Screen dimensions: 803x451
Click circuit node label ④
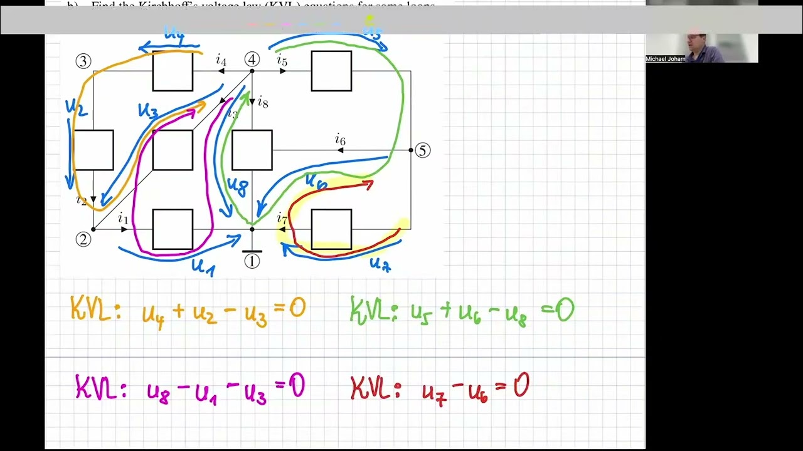252,60
